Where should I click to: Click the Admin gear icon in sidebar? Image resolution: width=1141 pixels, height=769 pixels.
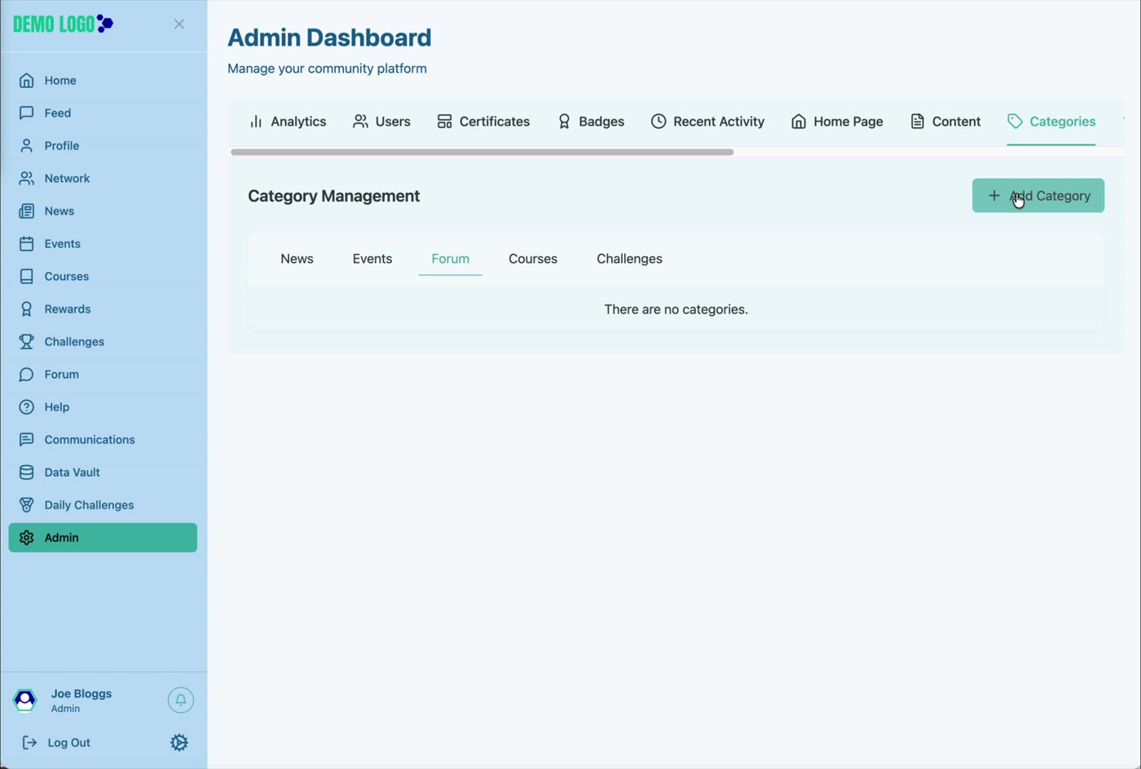coord(27,538)
